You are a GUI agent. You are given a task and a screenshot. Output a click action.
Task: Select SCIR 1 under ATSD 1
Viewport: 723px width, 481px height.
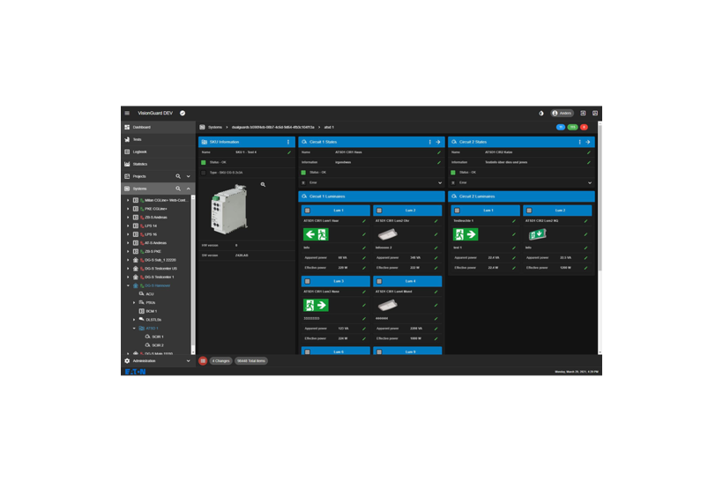pos(158,337)
